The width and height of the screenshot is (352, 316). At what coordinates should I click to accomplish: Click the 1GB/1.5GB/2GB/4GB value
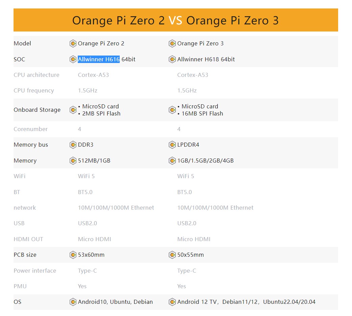coord(205,161)
